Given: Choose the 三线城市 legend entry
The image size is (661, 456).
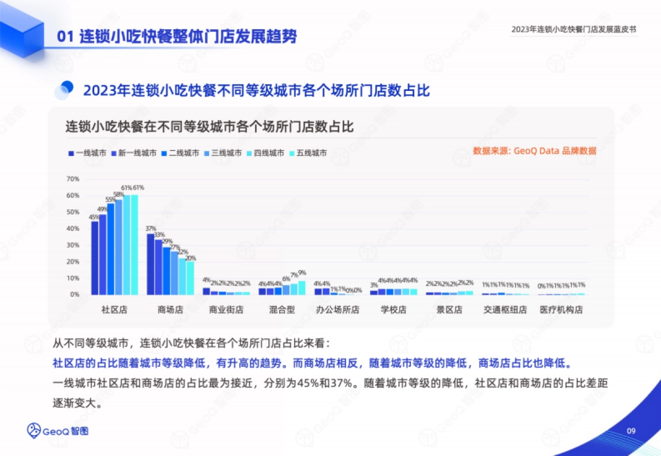Looking at the screenshot, I should tap(223, 153).
